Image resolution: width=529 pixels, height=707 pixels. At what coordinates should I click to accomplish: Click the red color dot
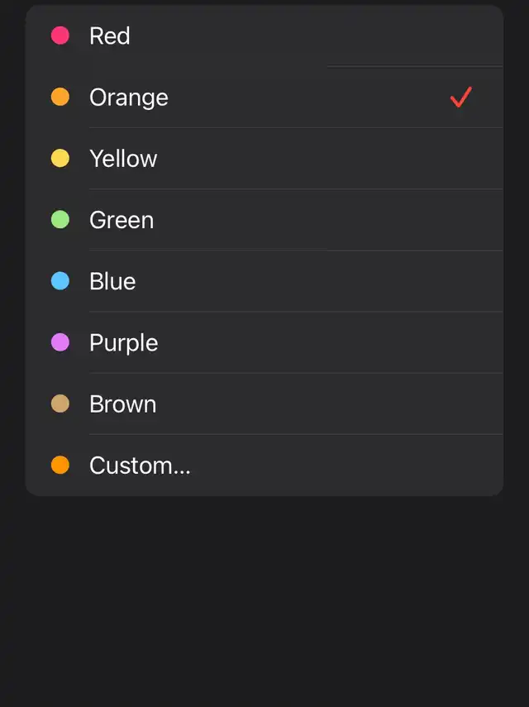pos(60,36)
